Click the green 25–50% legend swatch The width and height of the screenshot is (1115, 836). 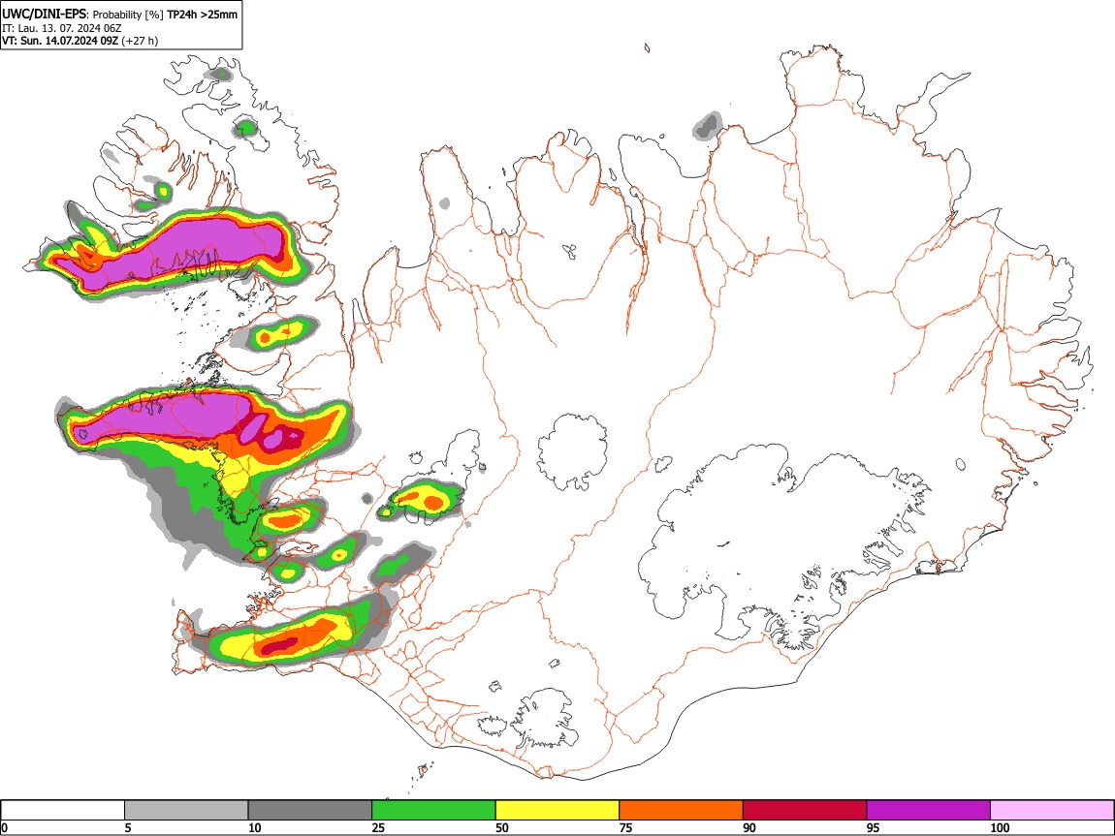(x=433, y=810)
